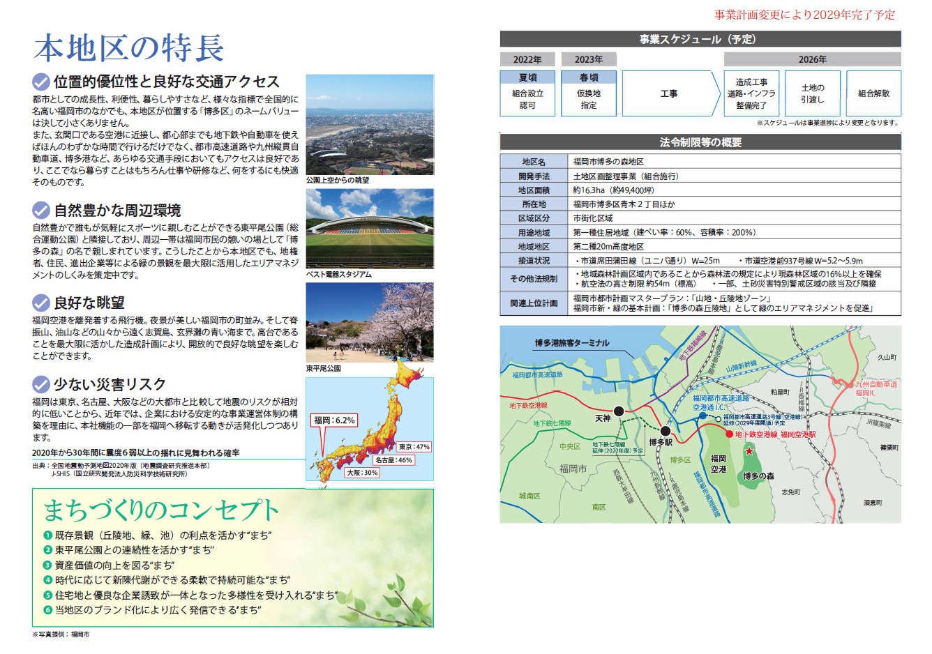
Task: Click the 夏頃 schedule cell
Action: click(x=527, y=77)
